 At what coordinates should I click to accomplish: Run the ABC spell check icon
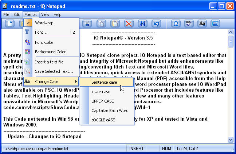point(189,24)
